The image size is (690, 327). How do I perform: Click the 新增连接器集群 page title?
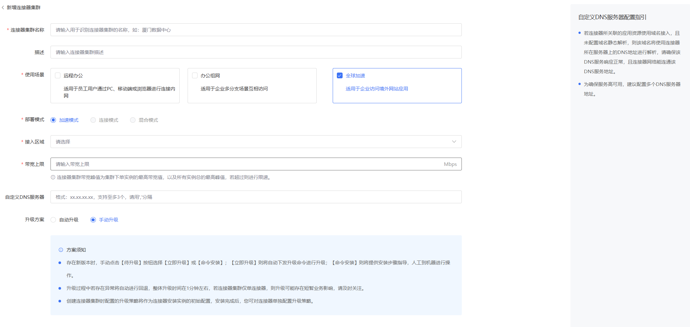click(x=24, y=7)
